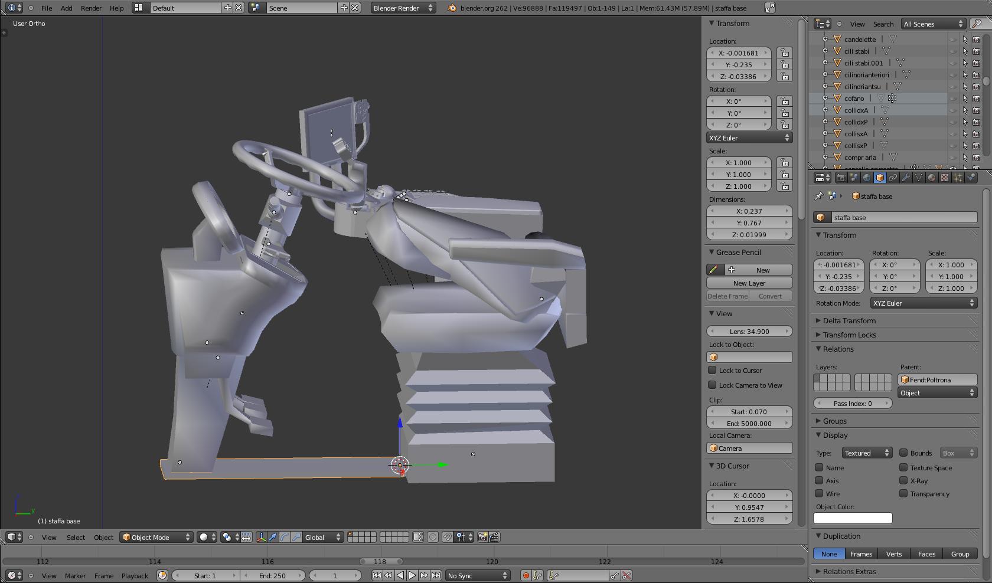The height and width of the screenshot is (583, 992).
Task: Lock the location X axis padlock
Action: click(x=784, y=53)
